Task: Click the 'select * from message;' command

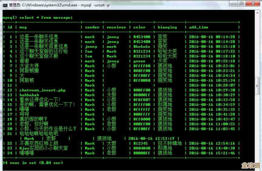Action: pos(46,18)
